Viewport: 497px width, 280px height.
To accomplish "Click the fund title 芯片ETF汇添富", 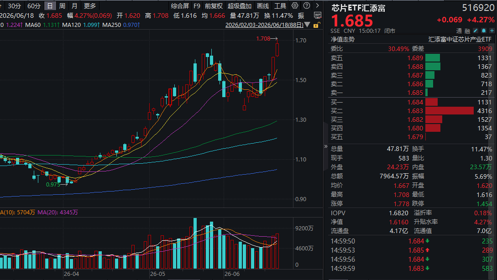I will pos(358,8).
